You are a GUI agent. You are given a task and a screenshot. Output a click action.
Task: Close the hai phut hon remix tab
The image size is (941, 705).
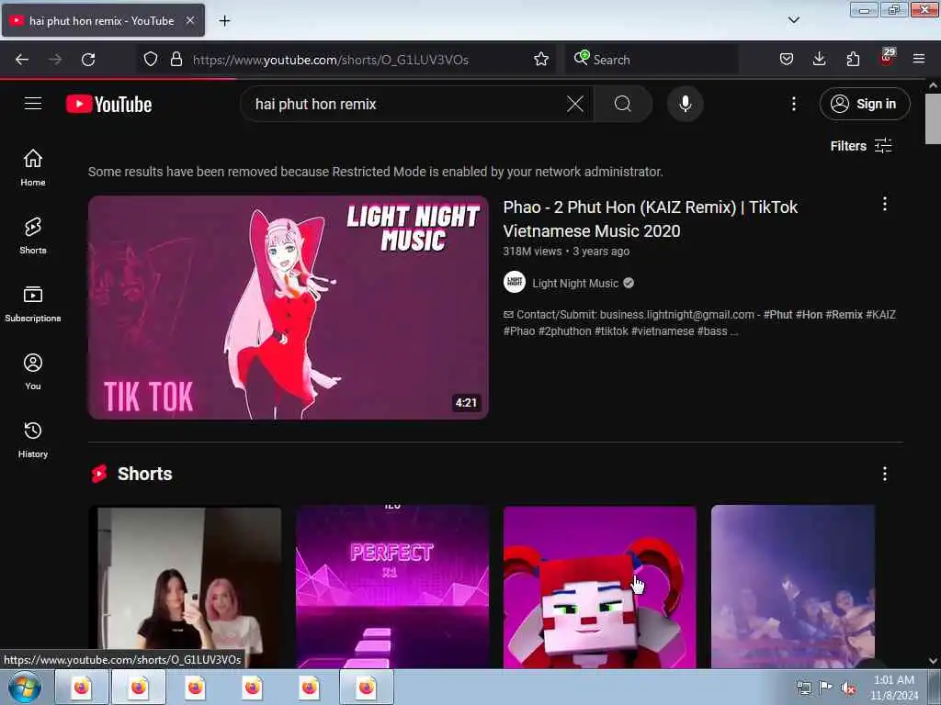(x=190, y=20)
